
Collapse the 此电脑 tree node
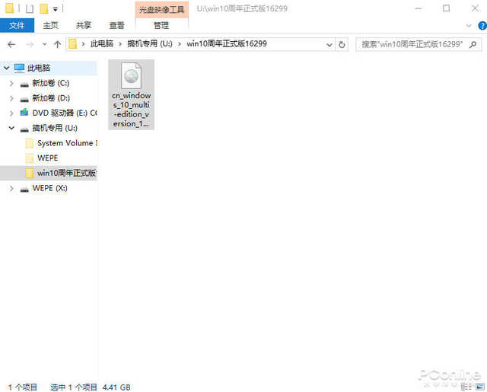7,68
